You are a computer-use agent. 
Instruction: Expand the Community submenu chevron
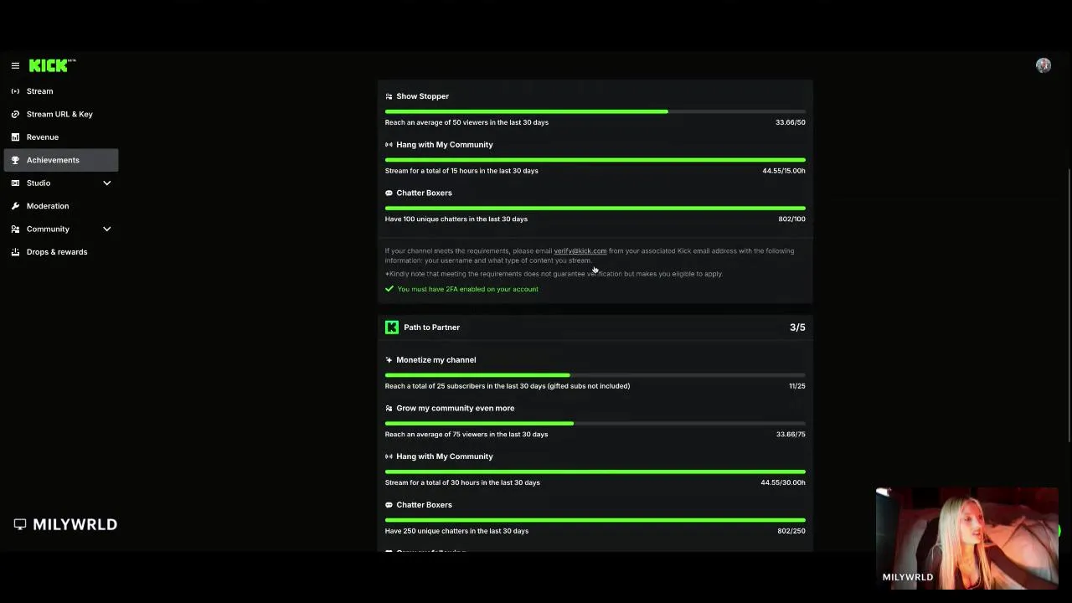pyautogui.click(x=106, y=229)
